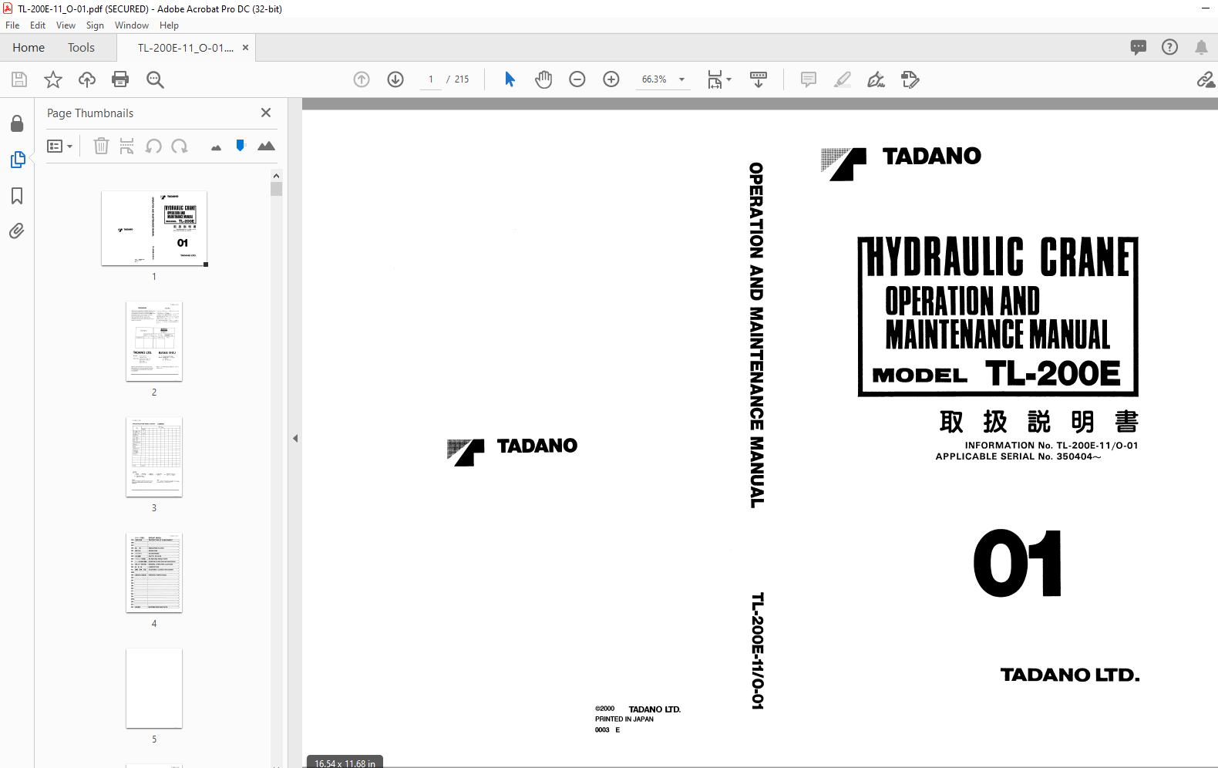Screen dimensions: 1218x768
Task: Select page 3 thumbnail
Action: [x=154, y=456]
